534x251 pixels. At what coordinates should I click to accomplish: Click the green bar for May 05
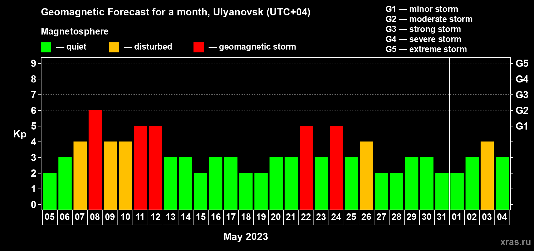coord(50,191)
